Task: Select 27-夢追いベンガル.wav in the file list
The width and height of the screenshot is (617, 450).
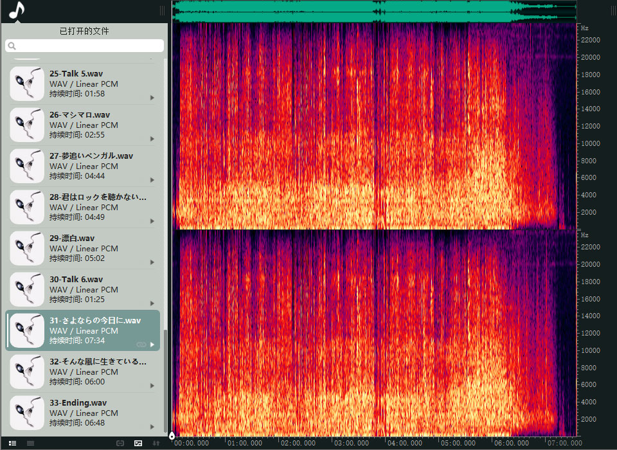Action: coord(91,166)
